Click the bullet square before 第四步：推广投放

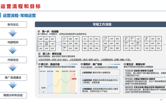82,64
